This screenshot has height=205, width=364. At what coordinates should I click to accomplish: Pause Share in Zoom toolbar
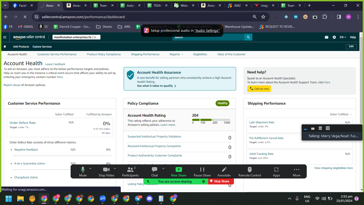coord(202,172)
